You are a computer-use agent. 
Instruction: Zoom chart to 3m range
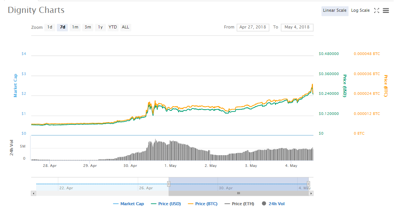pyautogui.click(x=88, y=27)
